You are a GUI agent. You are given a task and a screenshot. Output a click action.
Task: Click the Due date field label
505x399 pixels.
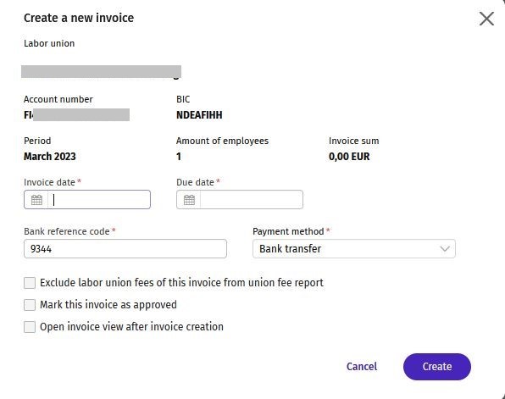tap(195, 182)
